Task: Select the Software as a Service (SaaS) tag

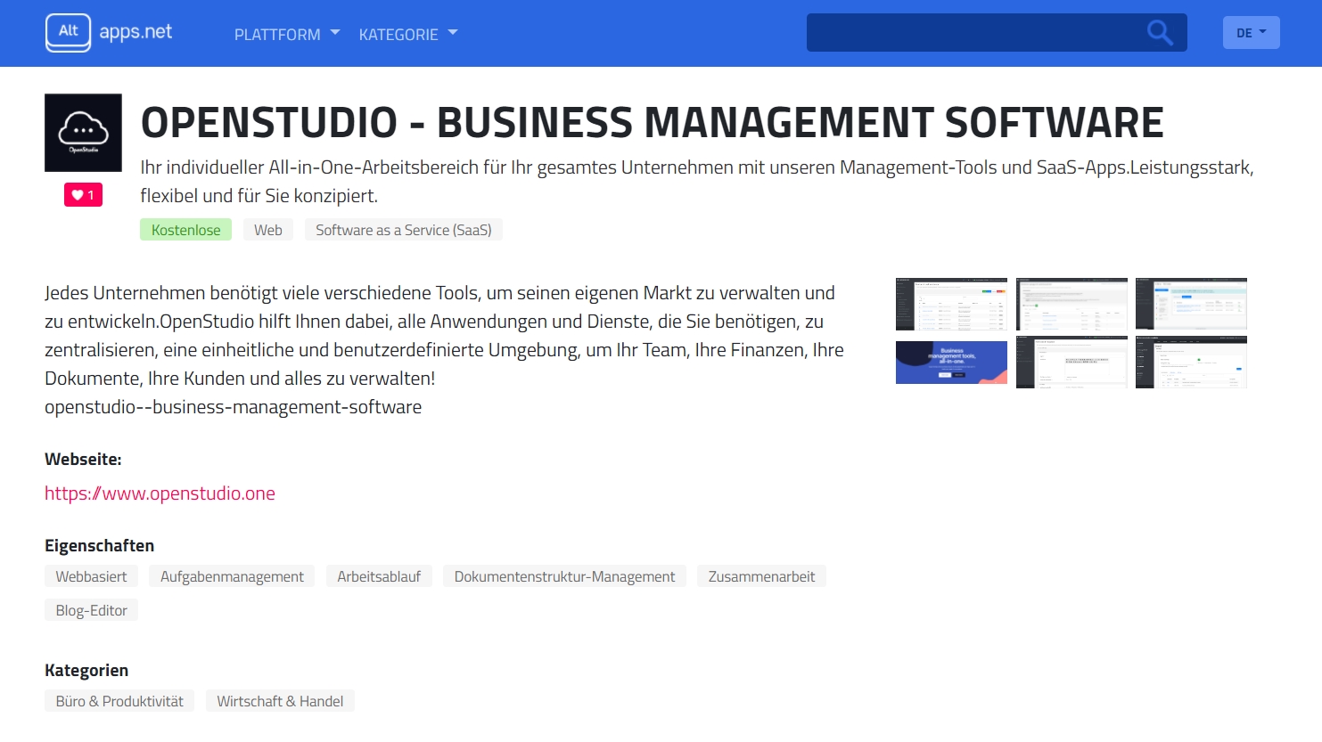Action: click(x=404, y=230)
